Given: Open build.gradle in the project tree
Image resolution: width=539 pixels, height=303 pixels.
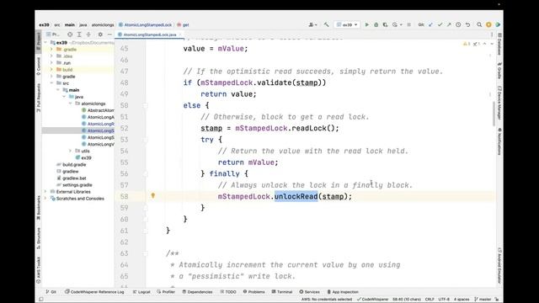Looking at the screenshot, I should tap(72, 165).
